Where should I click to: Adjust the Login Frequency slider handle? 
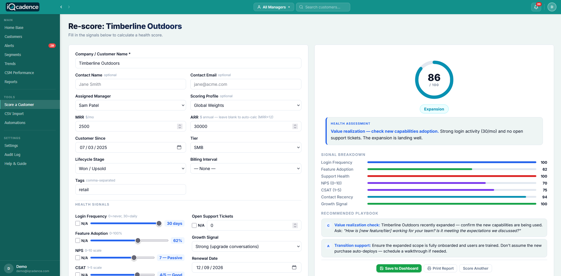(159, 223)
